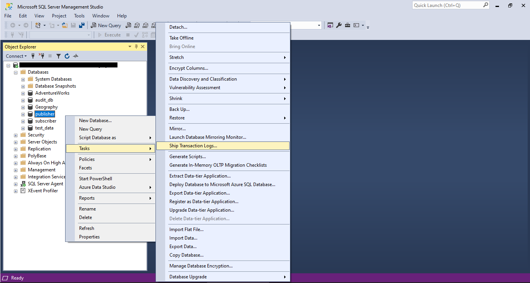Pin the Object Explorer panel open

pos(136,47)
